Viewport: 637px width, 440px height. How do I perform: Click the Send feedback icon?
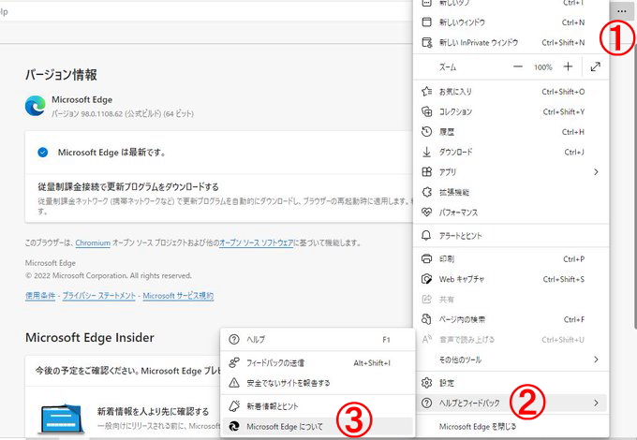pos(234,362)
